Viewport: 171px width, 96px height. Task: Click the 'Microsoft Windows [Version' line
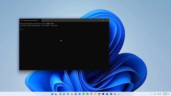point(37,24)
